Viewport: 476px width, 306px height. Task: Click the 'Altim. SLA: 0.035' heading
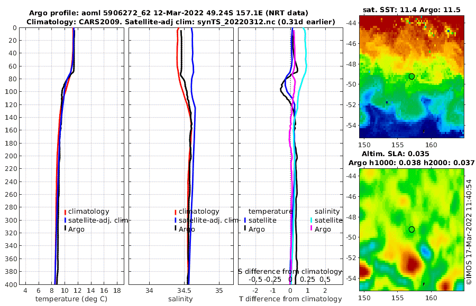(x=395, y=154)
